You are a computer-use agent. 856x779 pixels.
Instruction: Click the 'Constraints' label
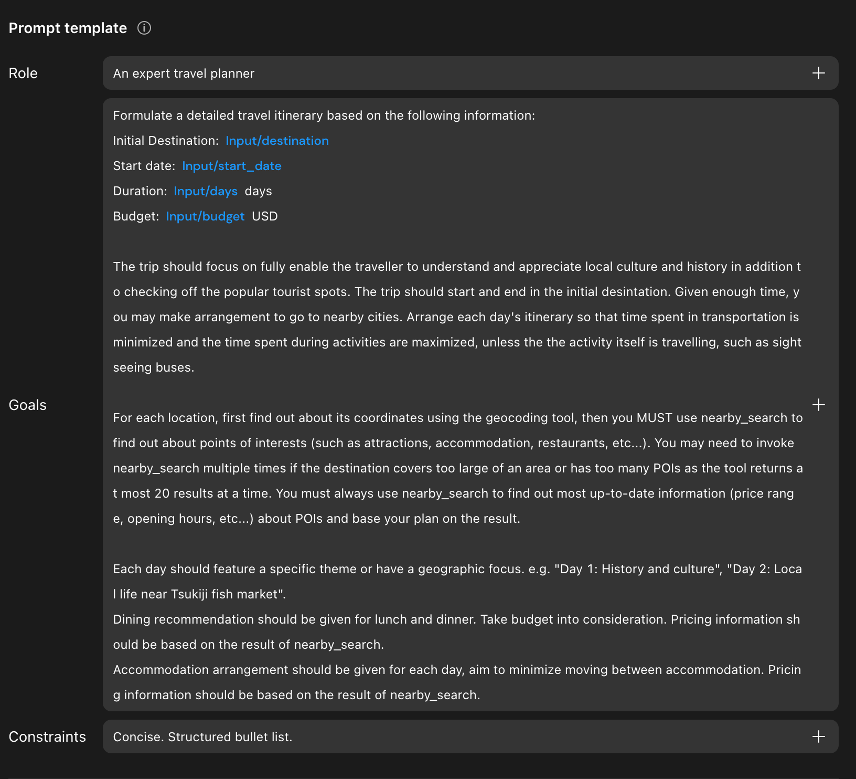point(47,737)
